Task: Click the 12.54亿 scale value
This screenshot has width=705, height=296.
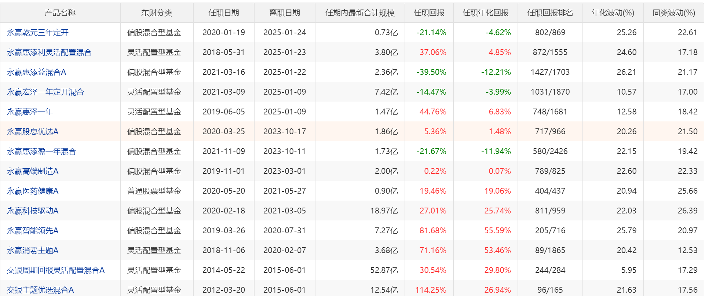Action: pos(384,290)
